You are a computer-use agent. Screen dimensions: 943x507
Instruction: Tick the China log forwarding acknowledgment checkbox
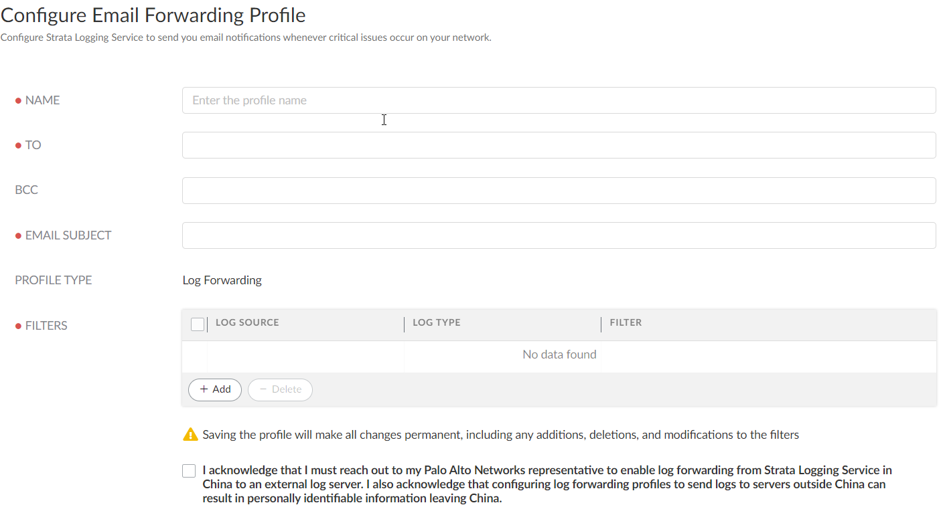pyautogui.click(x=189, y=471)
